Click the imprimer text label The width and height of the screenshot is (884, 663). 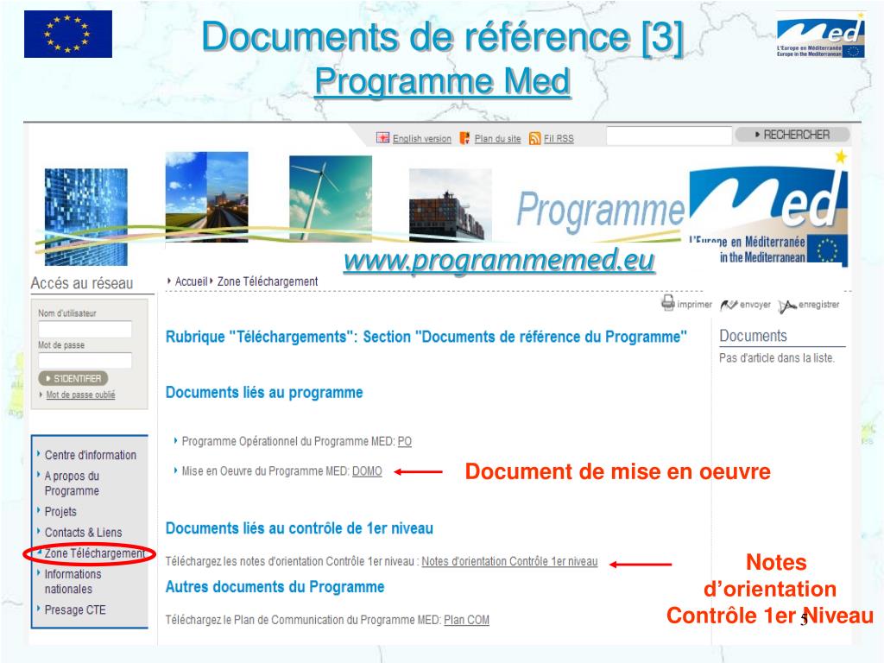(695, 305)
